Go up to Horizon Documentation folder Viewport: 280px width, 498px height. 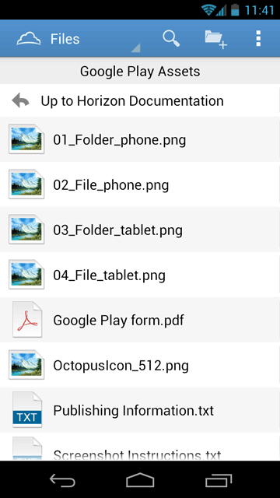point(140,100)
